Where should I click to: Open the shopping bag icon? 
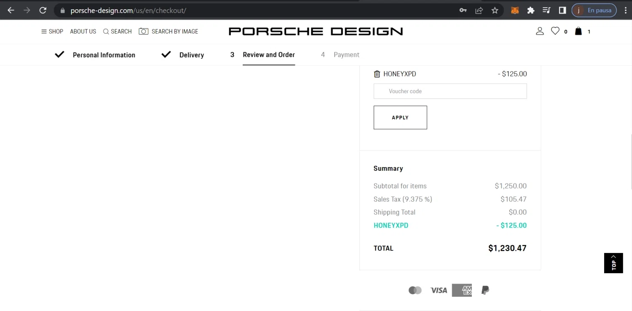pyautogui.click(x=578, y=31)
